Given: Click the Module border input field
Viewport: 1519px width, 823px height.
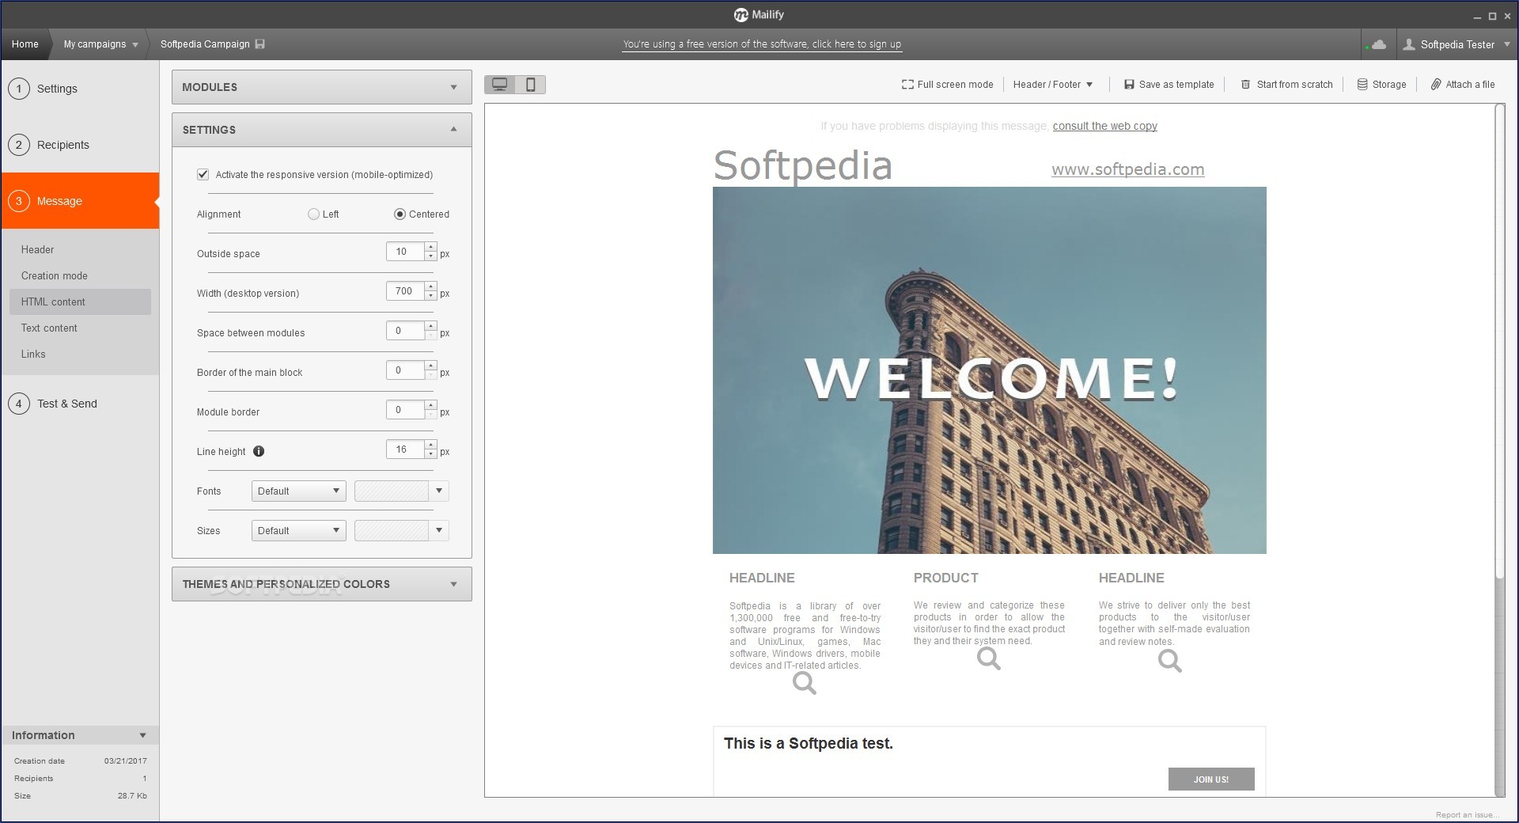Looking at the screenshot, I should 405,410.
